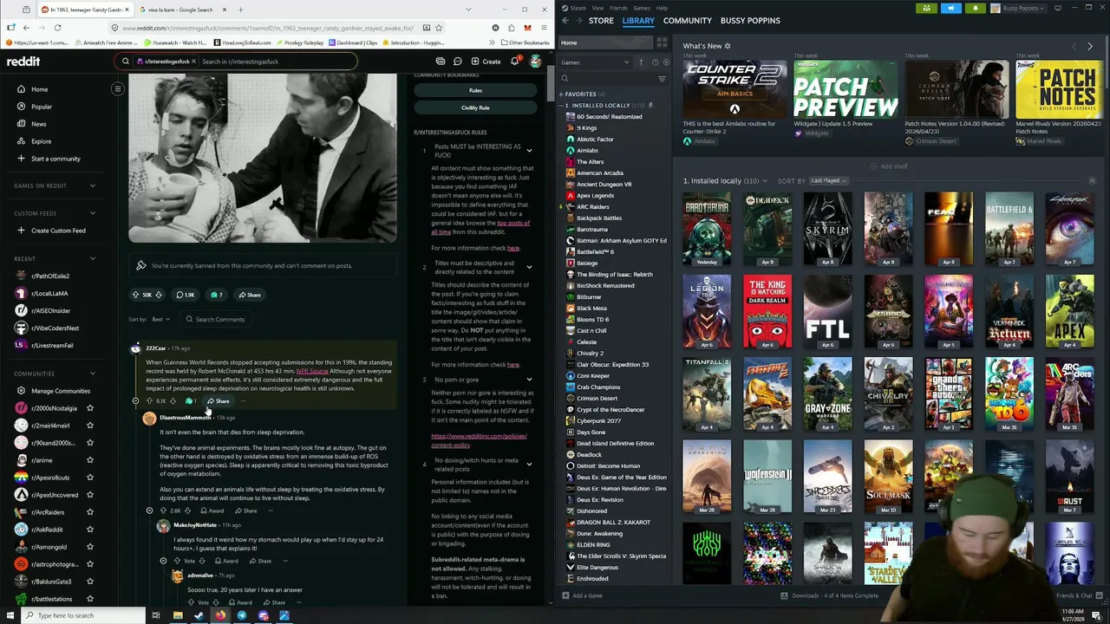Open the Sort by Best dropdown
Screen dimensions: 1110x624
[160, 319]
